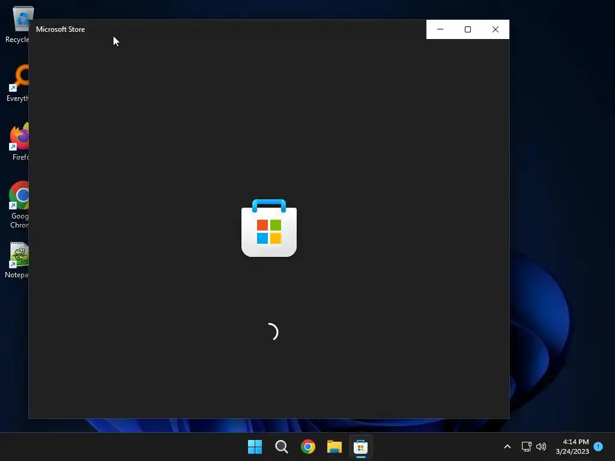Open network status tray icon
Viewport: 615px width, 461px height.
click(526, 447)
